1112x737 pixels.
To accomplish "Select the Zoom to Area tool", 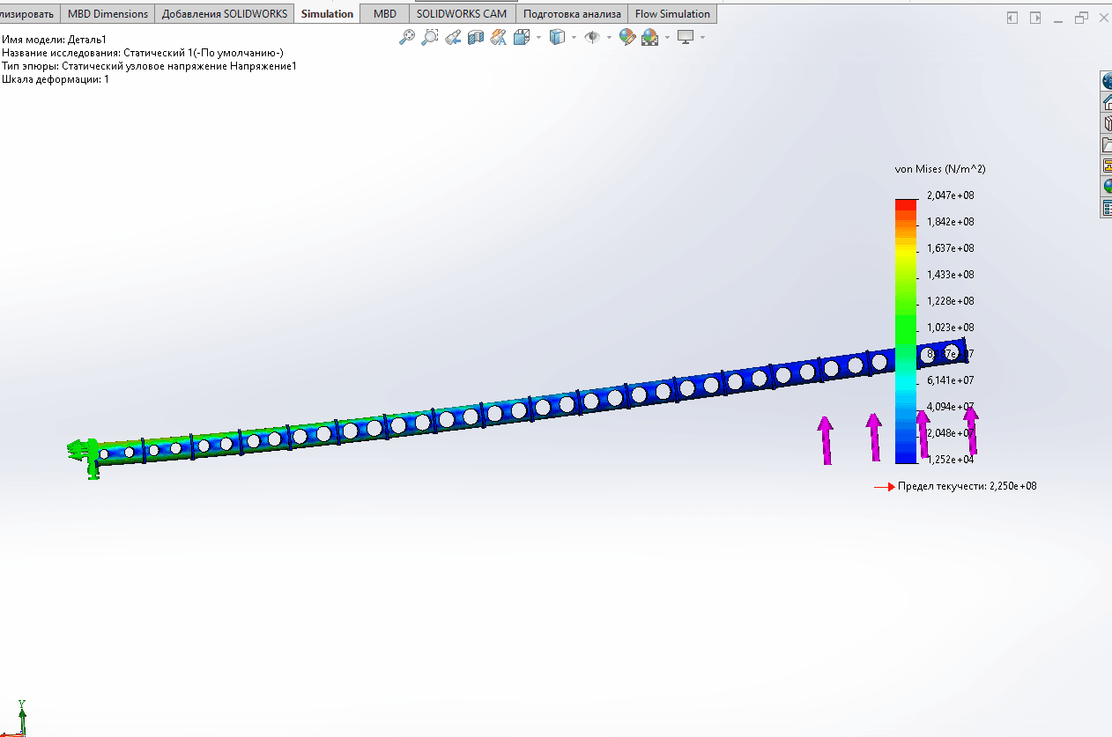I will point(429,37).
